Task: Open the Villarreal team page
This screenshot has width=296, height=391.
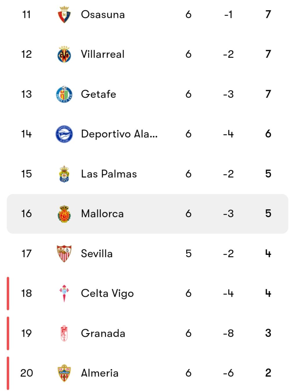Action: [x=103, y=54]
